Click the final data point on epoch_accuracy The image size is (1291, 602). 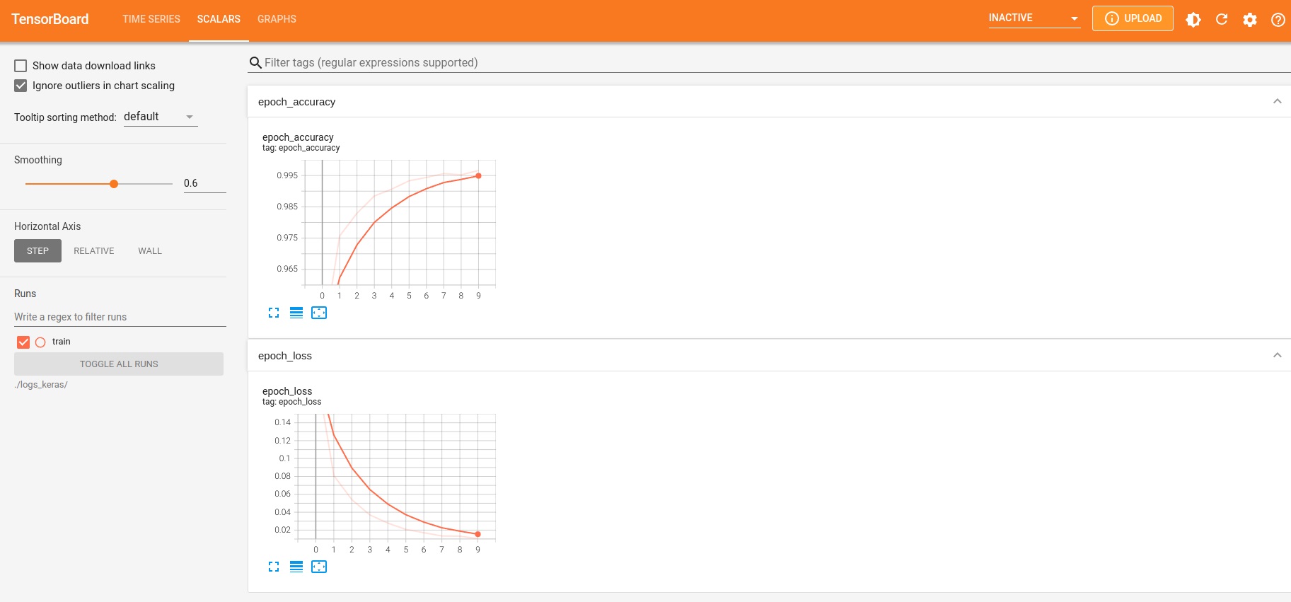pyautogui.click(x=479, y=176)
